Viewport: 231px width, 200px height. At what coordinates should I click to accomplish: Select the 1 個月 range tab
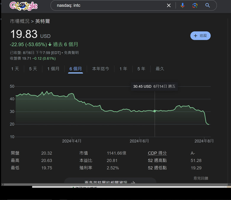tap(53, 69)
